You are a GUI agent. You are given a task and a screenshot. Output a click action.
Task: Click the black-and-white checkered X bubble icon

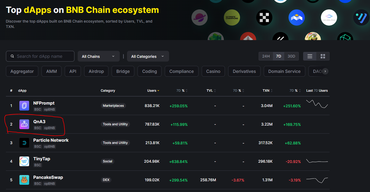click(264, 17)
